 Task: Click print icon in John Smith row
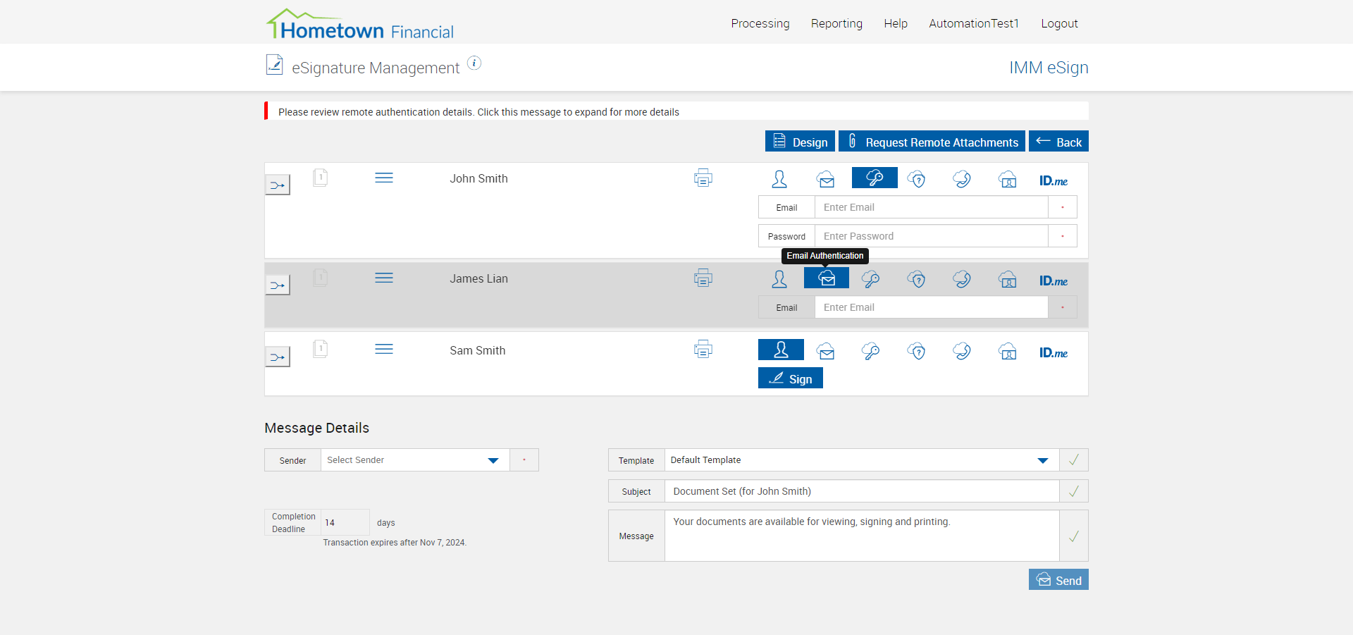point(703,178)
